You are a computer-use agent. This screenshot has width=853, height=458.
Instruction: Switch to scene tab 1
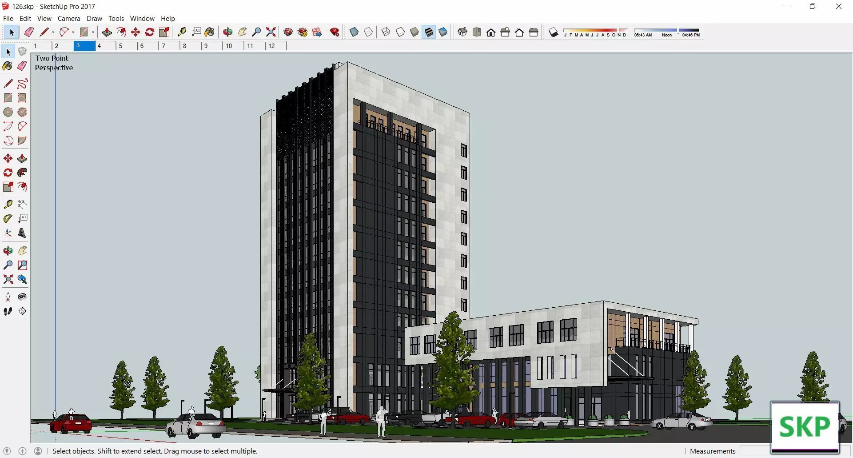pyautogui.click(x=41, y=46)
